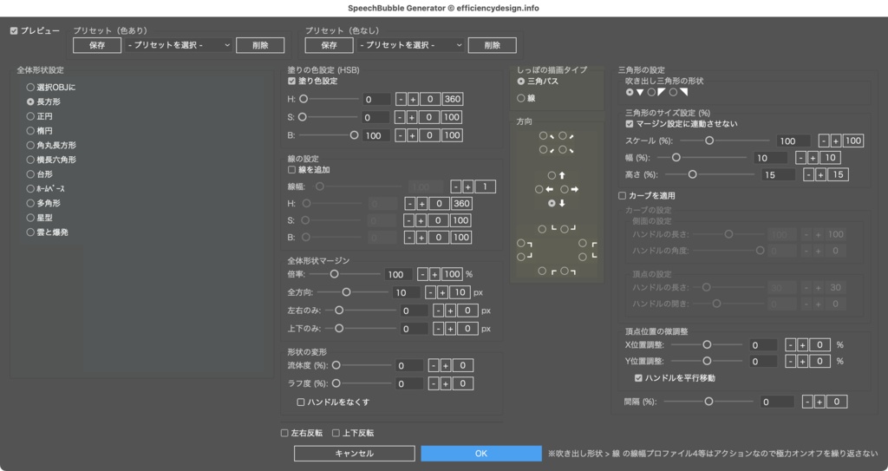The image size is (888, 471).
Task: Delete the preset under プリセット（色なし）
Action: click(493, 45)
